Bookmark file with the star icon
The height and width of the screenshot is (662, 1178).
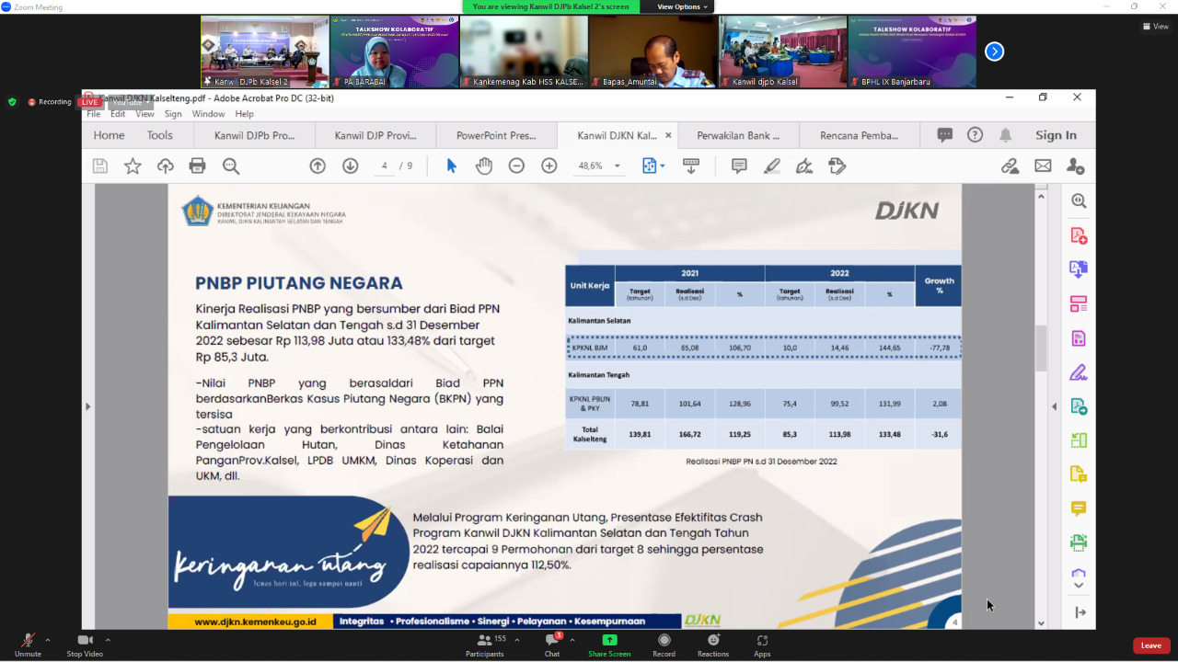[x=133, y=166]
